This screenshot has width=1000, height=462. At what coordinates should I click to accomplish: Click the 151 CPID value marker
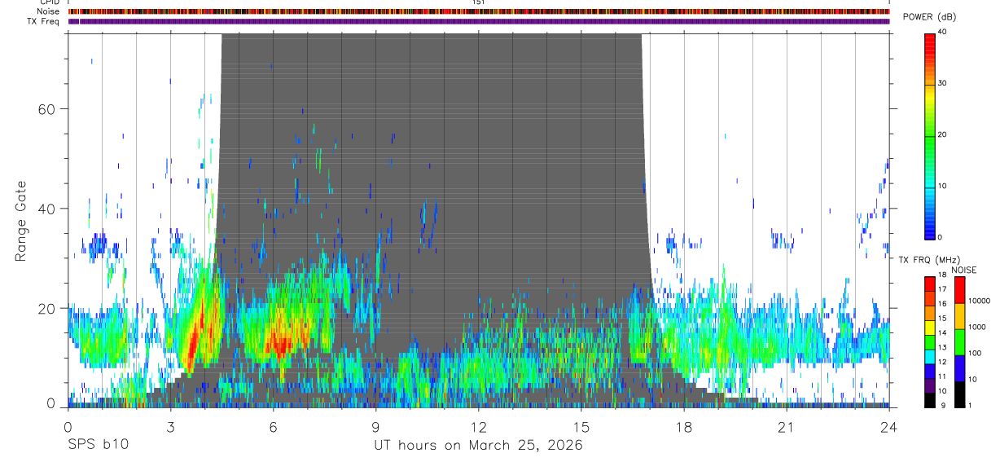click(x=479, y=2)
